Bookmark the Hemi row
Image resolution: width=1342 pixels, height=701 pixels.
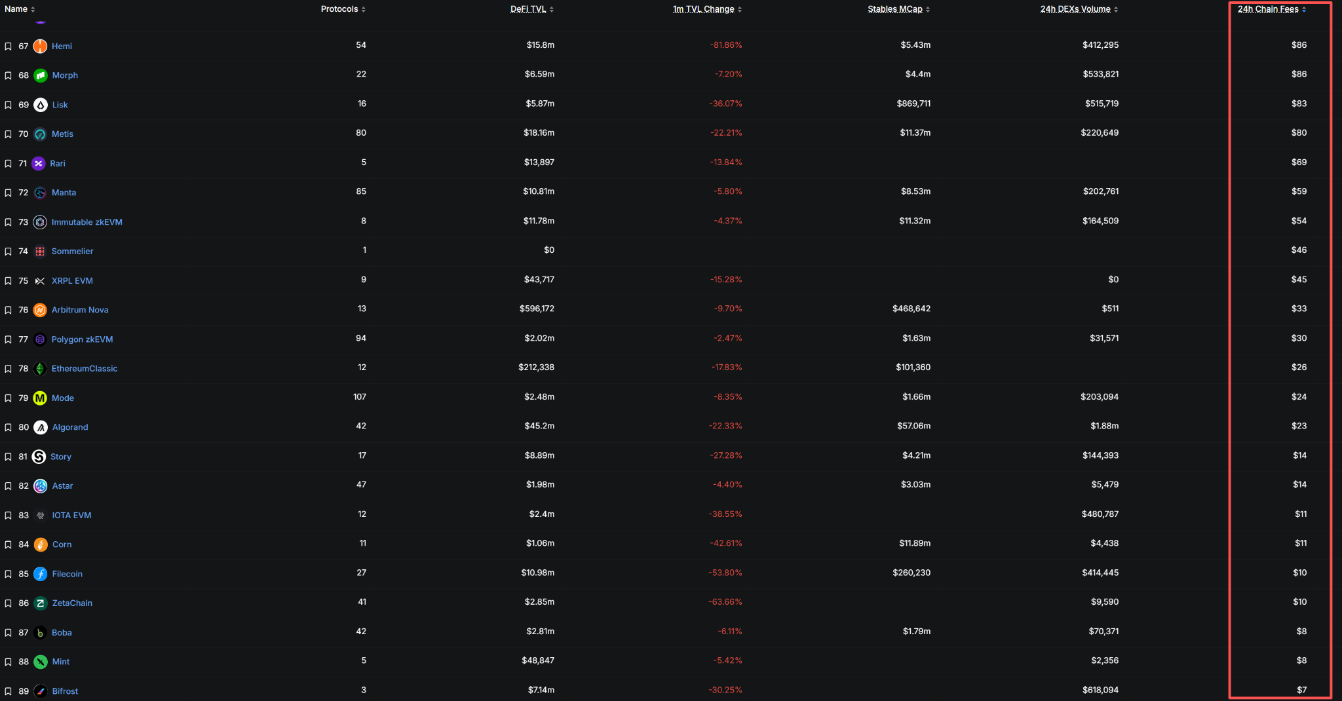coord(8,46)
